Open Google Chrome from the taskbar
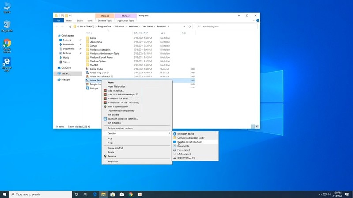 tap(131, 194)
